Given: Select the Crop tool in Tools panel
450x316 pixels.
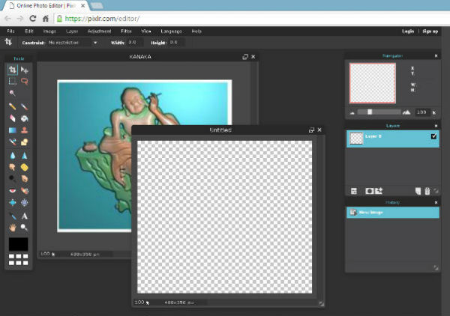Looking at the screenshot, I should tap(12, 70).
